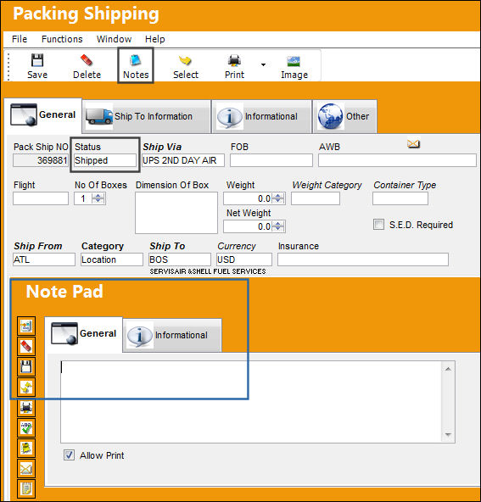This screenshot has height=502, width=481.
Task: Click the Ship To label
Action: (167, 246)
